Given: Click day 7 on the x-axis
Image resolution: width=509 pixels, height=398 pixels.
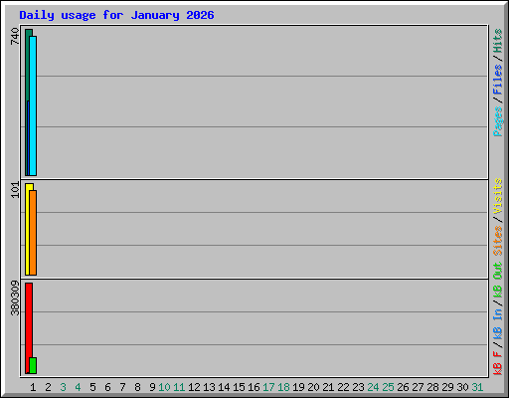Looking at the screenshot, I should click(x=122, y=387).
